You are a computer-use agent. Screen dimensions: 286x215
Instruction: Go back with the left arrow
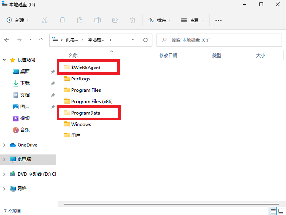7,40
